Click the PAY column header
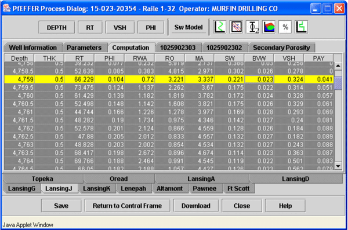This screenshot has height=230, width=348. pyautogui.click(x=318, y=59)
